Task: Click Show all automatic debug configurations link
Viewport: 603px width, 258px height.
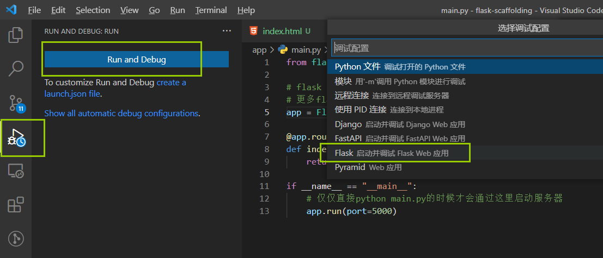Action: (121, 114)
